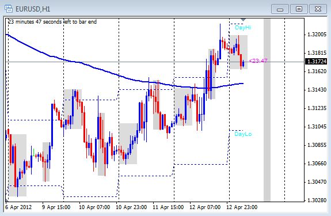Select the DayLo label
Viewport: 331px width, 216px height.
(x=243, y=134)
